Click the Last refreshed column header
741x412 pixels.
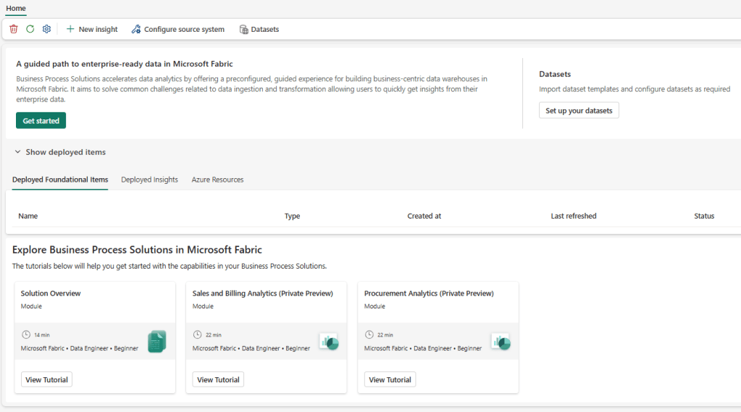pyautogui.click(x=574, y=216)
